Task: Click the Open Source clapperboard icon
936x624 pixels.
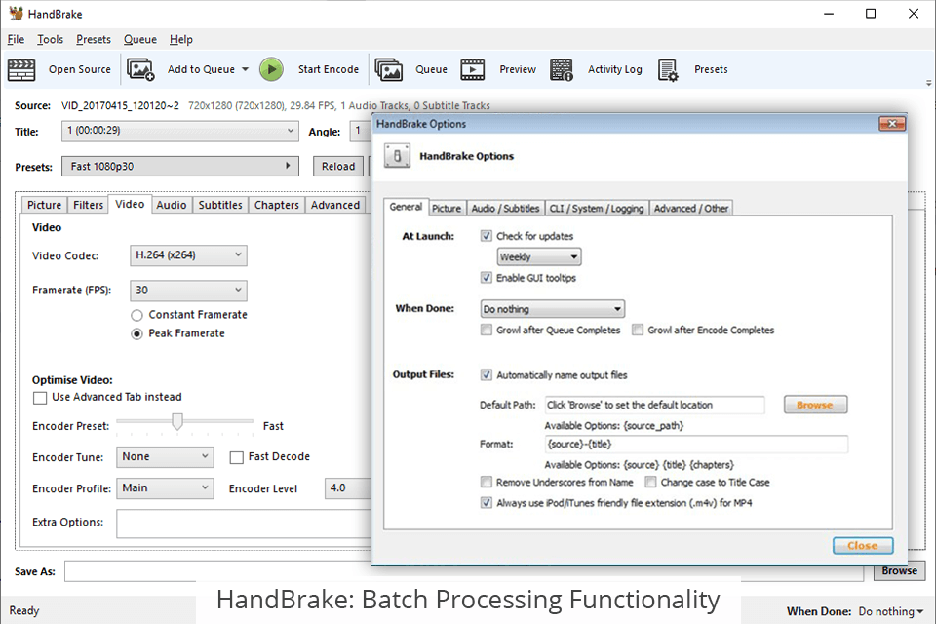Action: point(21,69)
